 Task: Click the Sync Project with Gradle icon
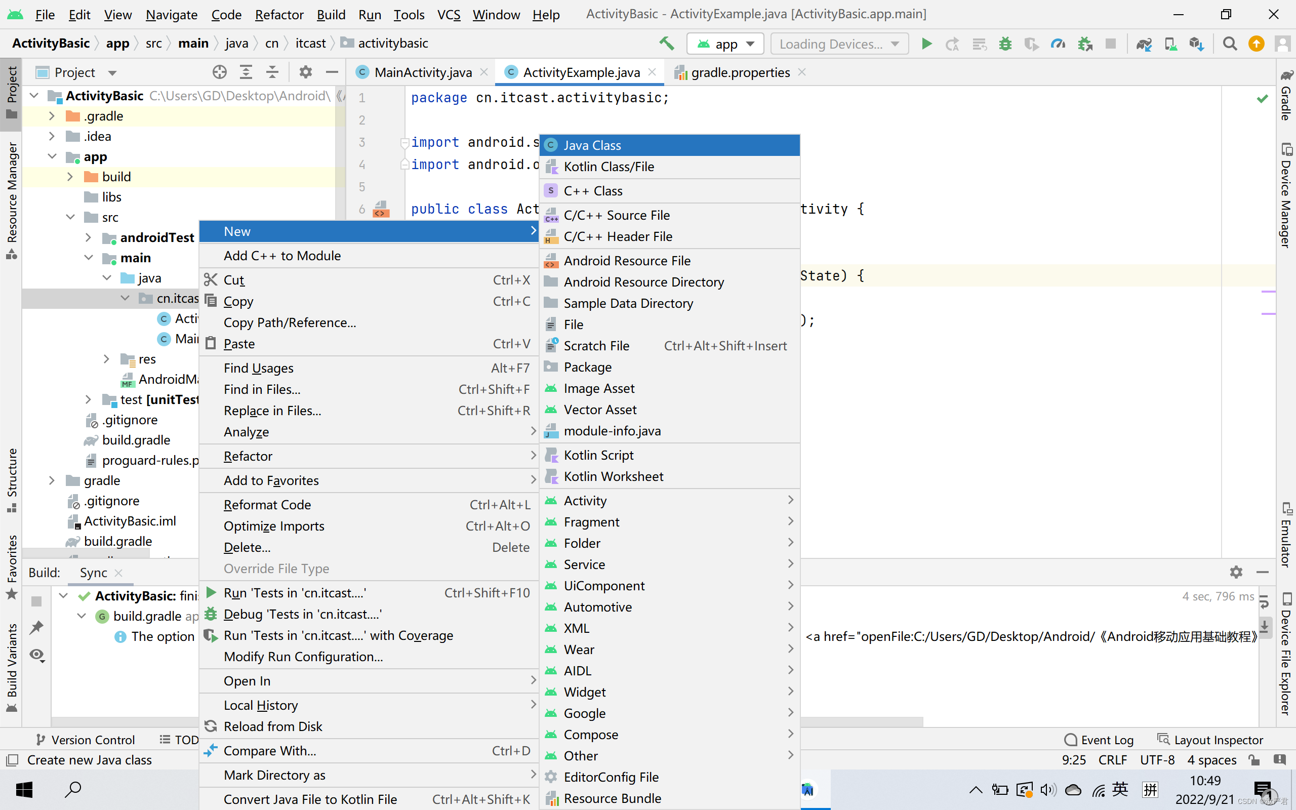pyautogui.click(x=1144, y=44)
